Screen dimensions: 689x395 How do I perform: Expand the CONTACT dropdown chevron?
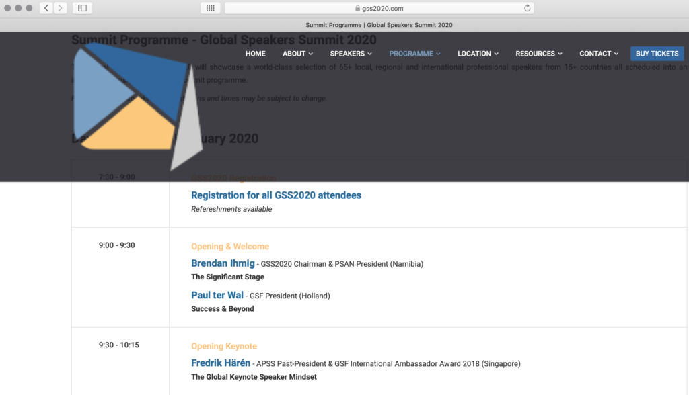(x=616, y=54)
